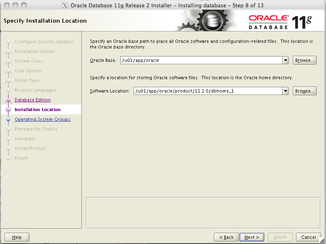Click the Installation Location step bullet icon
This screenshot has width=326, height=244.
[x=9, y=109]
